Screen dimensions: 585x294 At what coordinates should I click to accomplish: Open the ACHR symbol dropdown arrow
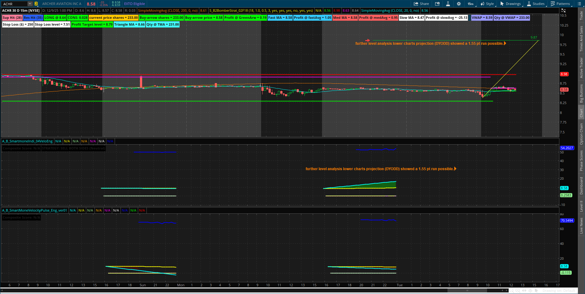point(30,4)
